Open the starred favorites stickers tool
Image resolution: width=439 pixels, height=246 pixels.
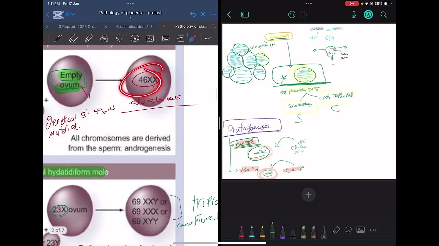(135, 39)
